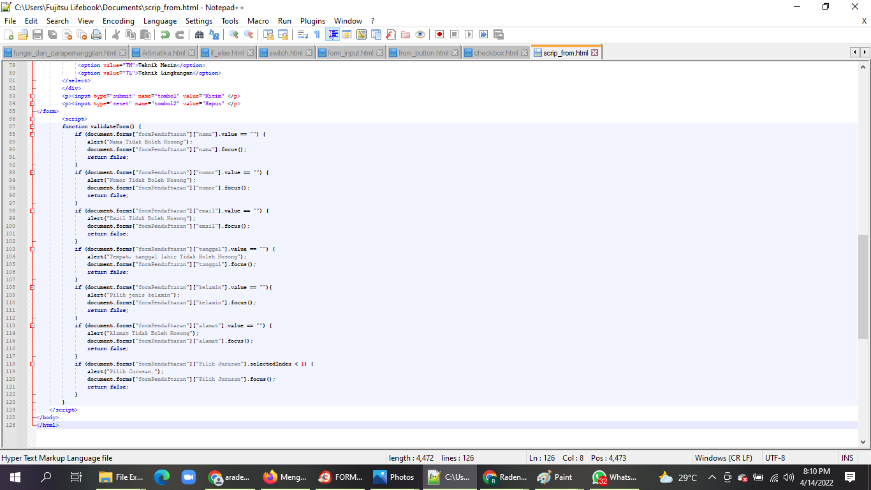Click the Play Macro toolbar icon
Image resolution: width=871 pixels, height=490 pixels.
(x=469, y=34)
